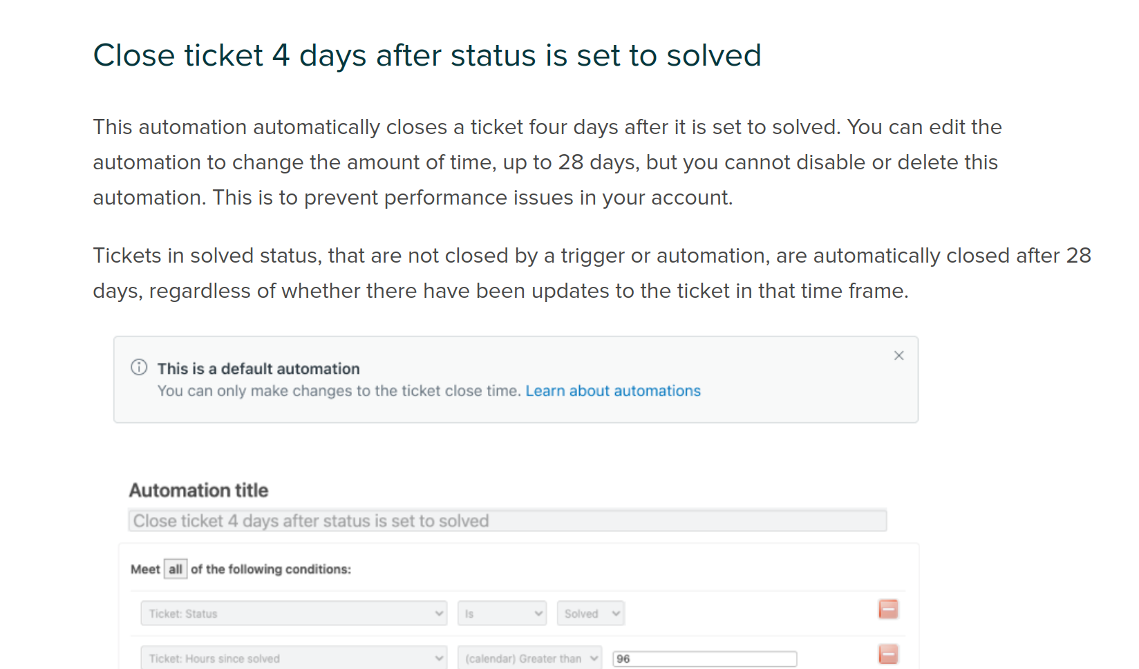
Task: Click the 'You can only make changes' banner text
Action: [x=339, y=390]
